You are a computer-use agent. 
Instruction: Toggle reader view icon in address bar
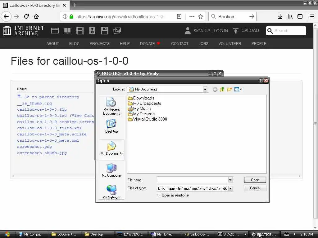[x=179, y=17]
